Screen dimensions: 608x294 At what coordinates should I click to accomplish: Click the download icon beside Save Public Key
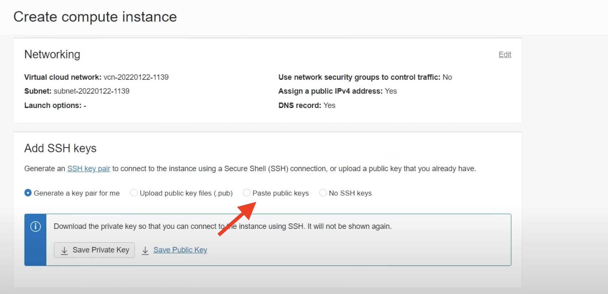coord(145,250)
